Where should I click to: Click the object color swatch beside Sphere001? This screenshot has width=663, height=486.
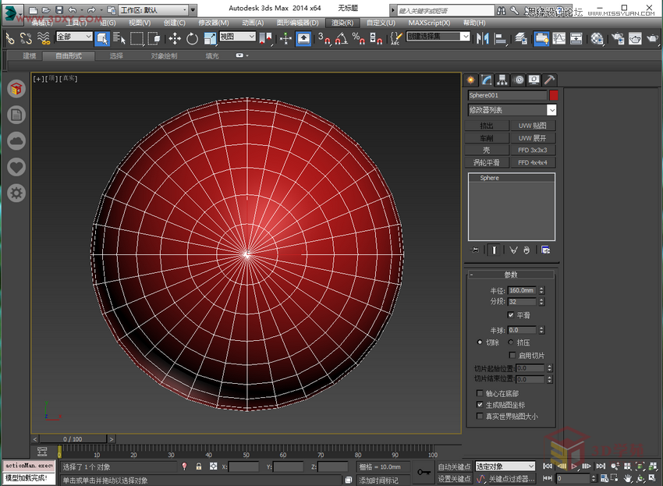553,94
